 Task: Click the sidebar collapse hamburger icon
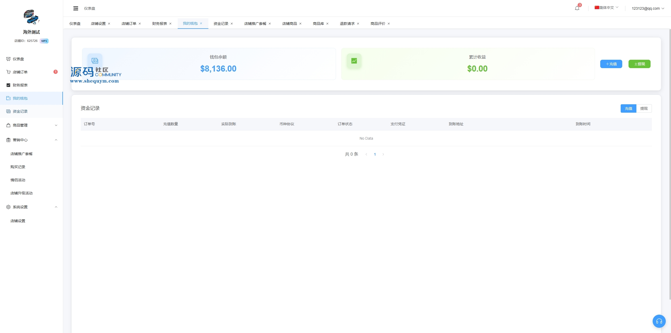click(76, 8)
